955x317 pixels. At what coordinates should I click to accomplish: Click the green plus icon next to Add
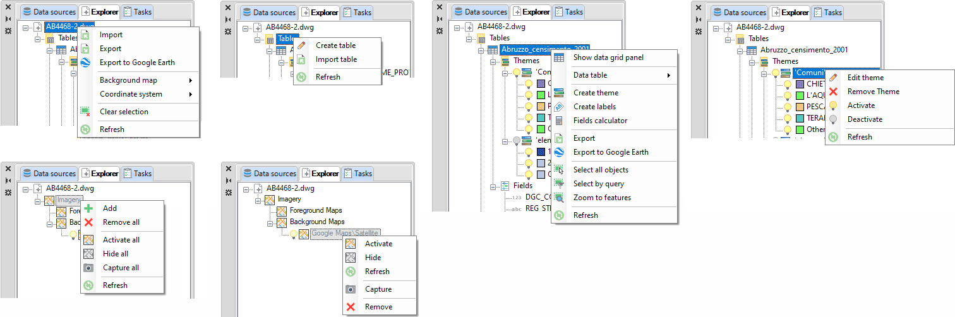pos(88,208)
